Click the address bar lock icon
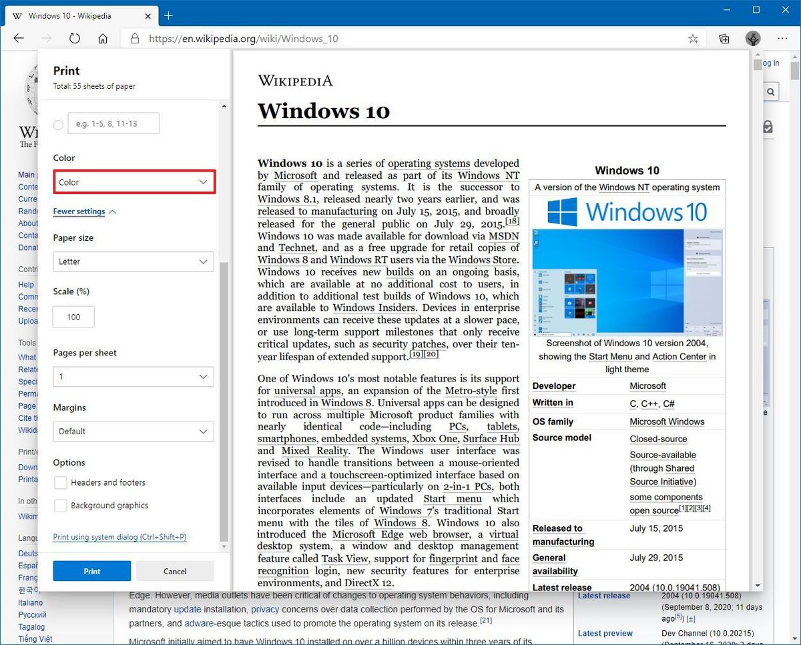 [134, 39]
